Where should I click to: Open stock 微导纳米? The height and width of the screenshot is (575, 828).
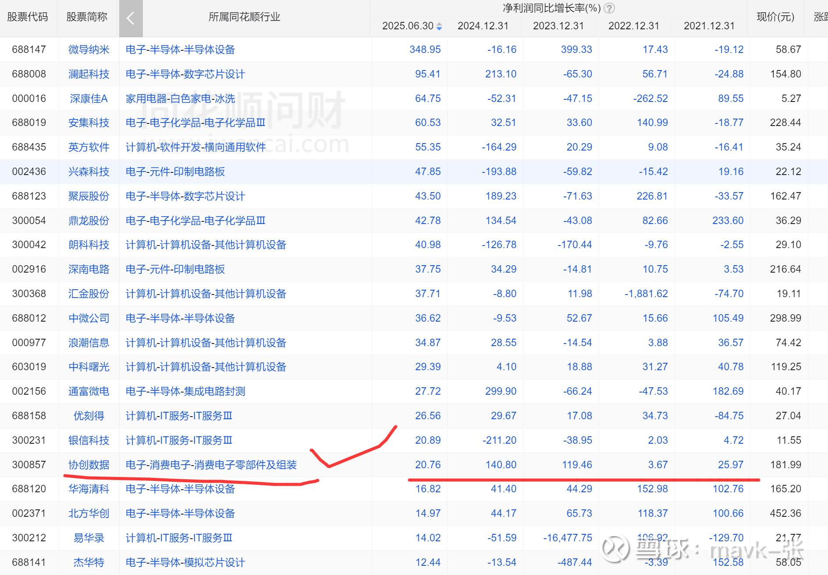coord(89,49)
